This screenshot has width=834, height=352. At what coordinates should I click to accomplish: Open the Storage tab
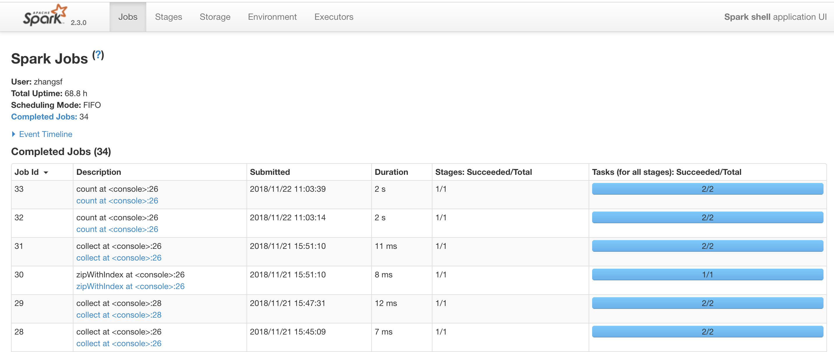pos(215,17)
